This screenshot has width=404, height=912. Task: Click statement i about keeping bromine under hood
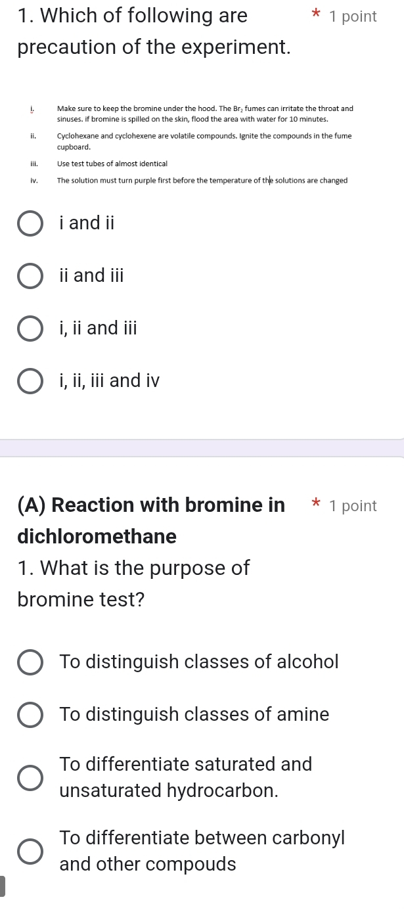click(205, 112)
